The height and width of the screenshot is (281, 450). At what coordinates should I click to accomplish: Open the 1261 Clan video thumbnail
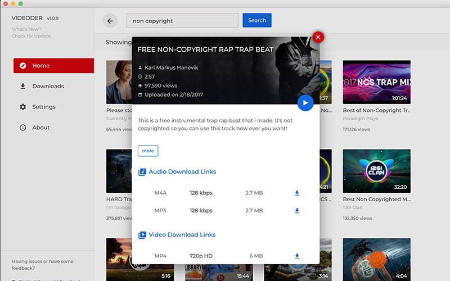(376, 171)
